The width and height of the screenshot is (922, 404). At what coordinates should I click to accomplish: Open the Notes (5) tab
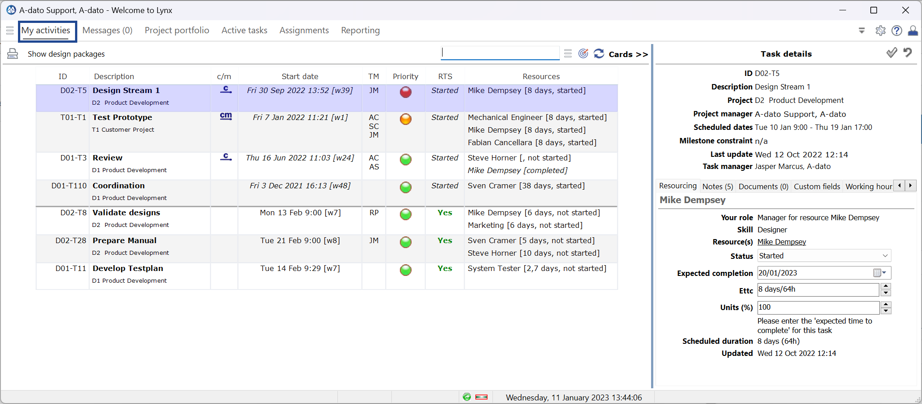coord(718,186)
